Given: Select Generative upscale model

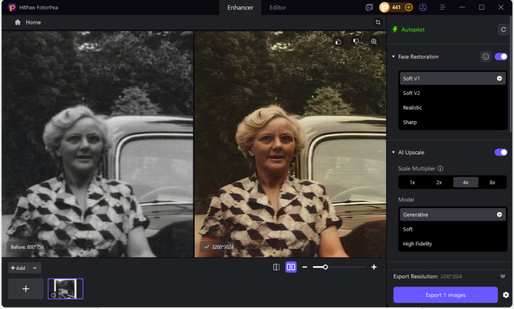Looking at the screenshot, I should (x=453, y=215).
